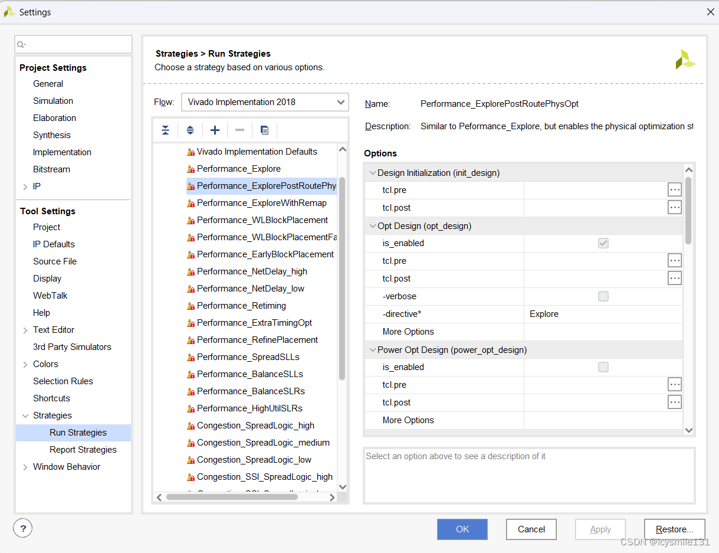This screenshot has width=719, height=553.
Task: Collapse Power Opt Design section
Action: coord(372,350)
